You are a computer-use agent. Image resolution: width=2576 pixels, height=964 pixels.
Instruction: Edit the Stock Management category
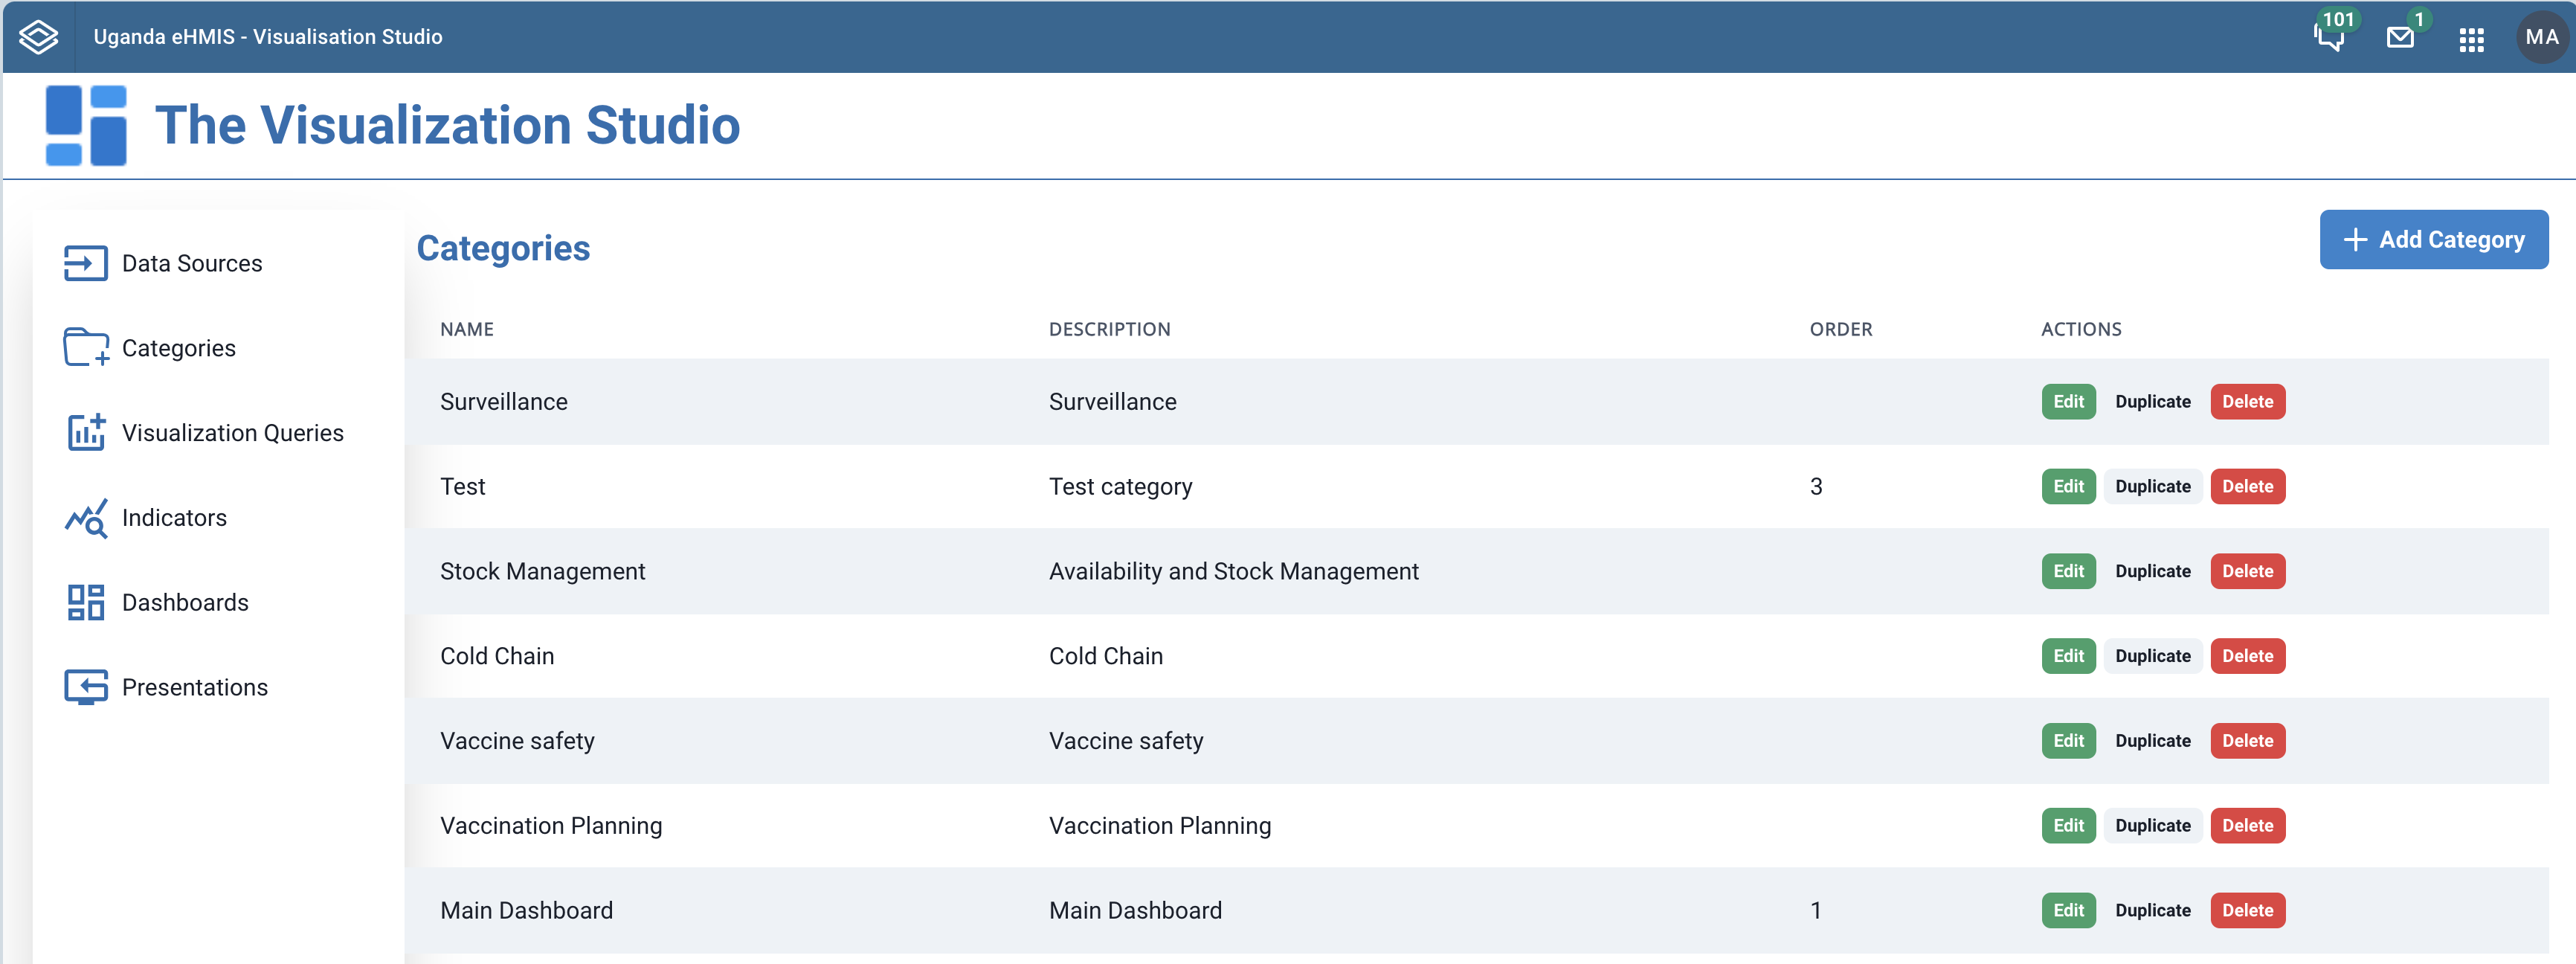click(2068, 571)
